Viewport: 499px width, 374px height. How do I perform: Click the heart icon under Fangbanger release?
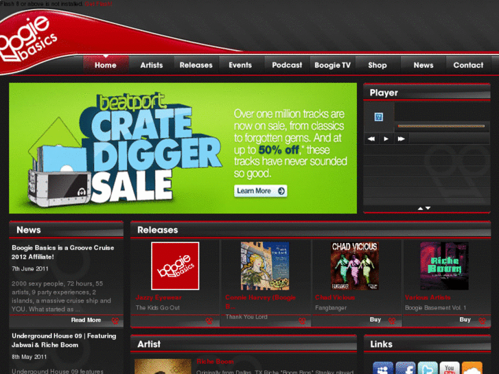(x=392, y=321)
